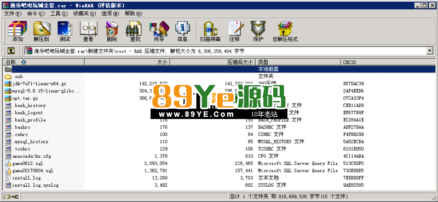438x202 pixels.
Task: Open the 查找 (Find) binoculars icon
Action: (x=135, y=31)
